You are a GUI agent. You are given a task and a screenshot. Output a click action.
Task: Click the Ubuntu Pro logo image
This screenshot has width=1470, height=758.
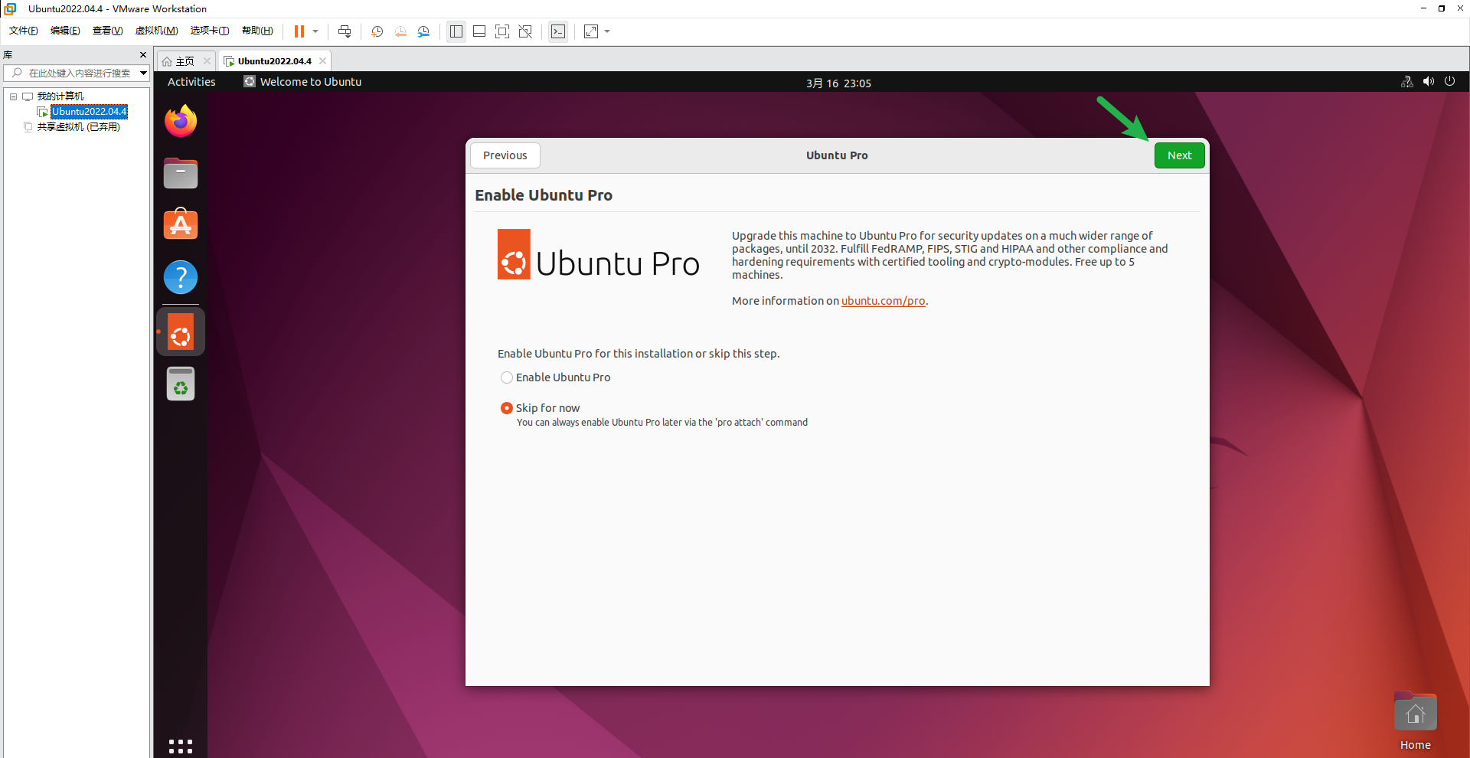coord(599,254)
